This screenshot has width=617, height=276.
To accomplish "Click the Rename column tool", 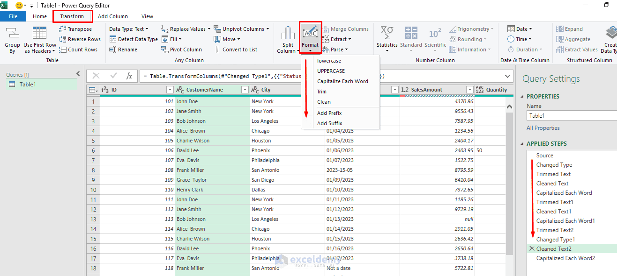I will pos(123,50).
